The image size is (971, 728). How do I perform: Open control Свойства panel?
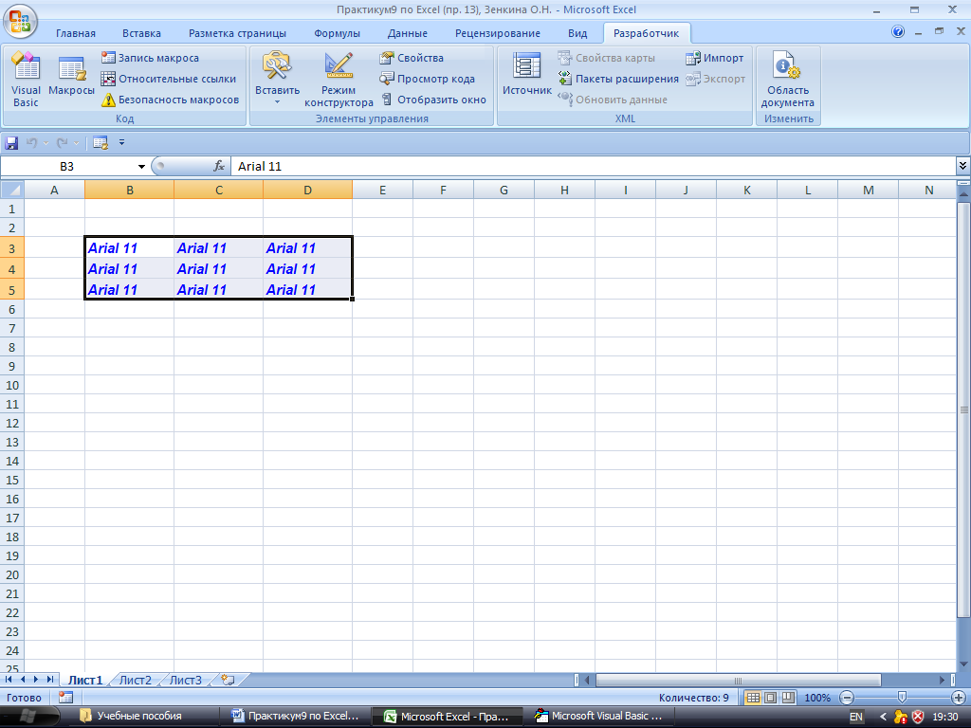(412, 58)
